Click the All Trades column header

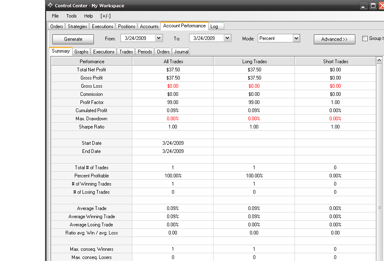pyautogui.click(x=173, y=61)
